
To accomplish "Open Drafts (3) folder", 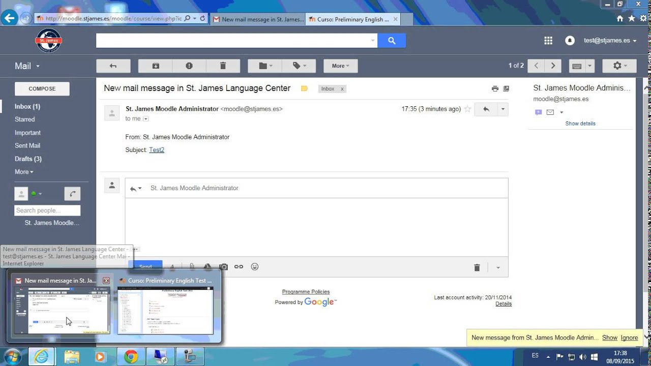I will [x=28, y=159].
